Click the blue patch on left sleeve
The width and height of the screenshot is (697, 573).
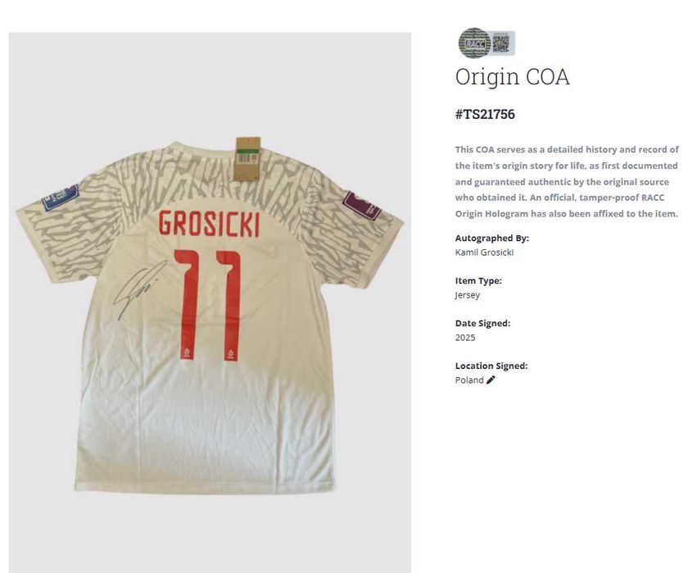coord(60,196)
